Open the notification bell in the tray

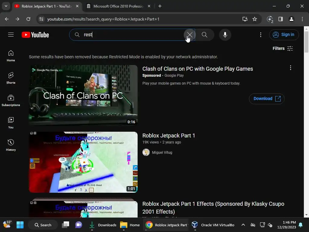[x=301, y=225]
